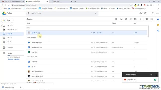Open the Zamzar bookmark
The width and height of the screenshot is (161, 90).
[x=108, y=8]
